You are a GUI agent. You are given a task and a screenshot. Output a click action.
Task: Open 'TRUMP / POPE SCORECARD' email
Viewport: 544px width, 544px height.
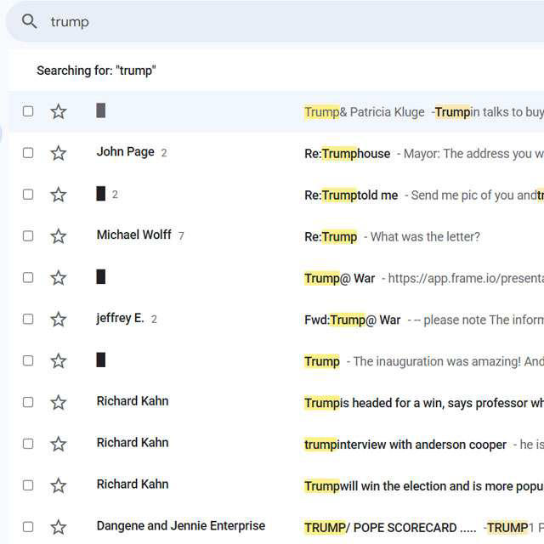(x=390, y=528)
